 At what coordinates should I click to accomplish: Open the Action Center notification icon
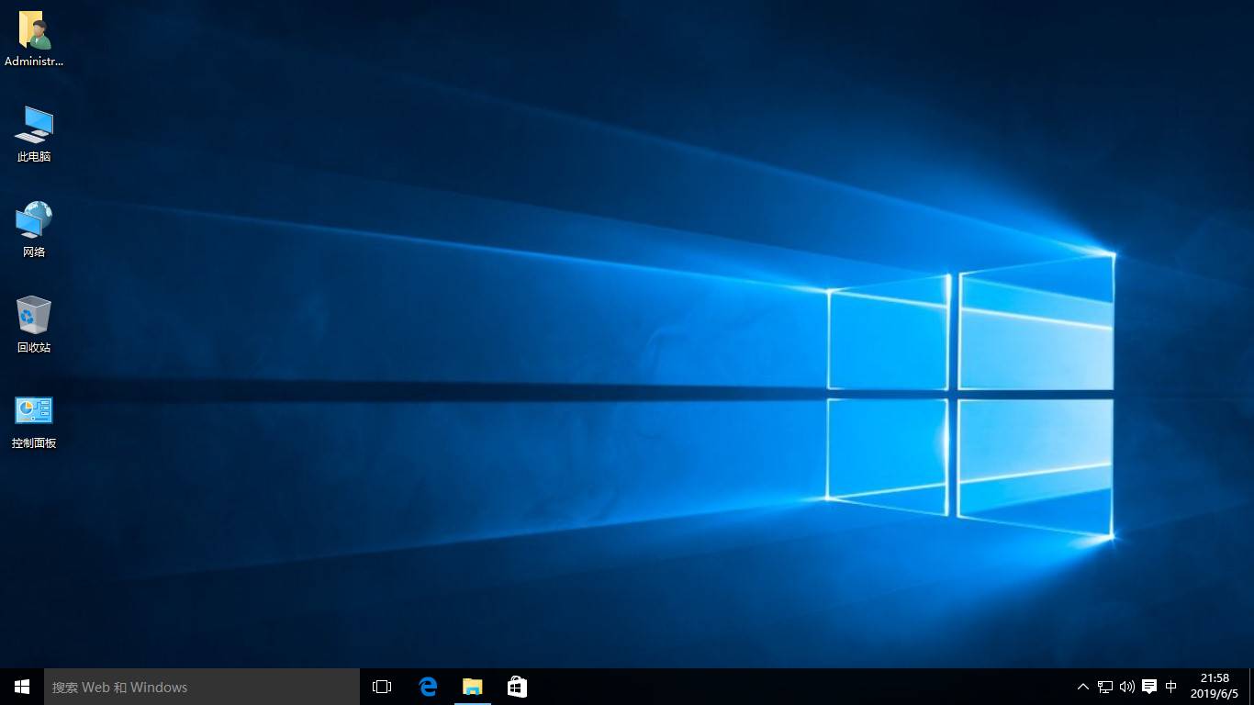click(1149, 686)
